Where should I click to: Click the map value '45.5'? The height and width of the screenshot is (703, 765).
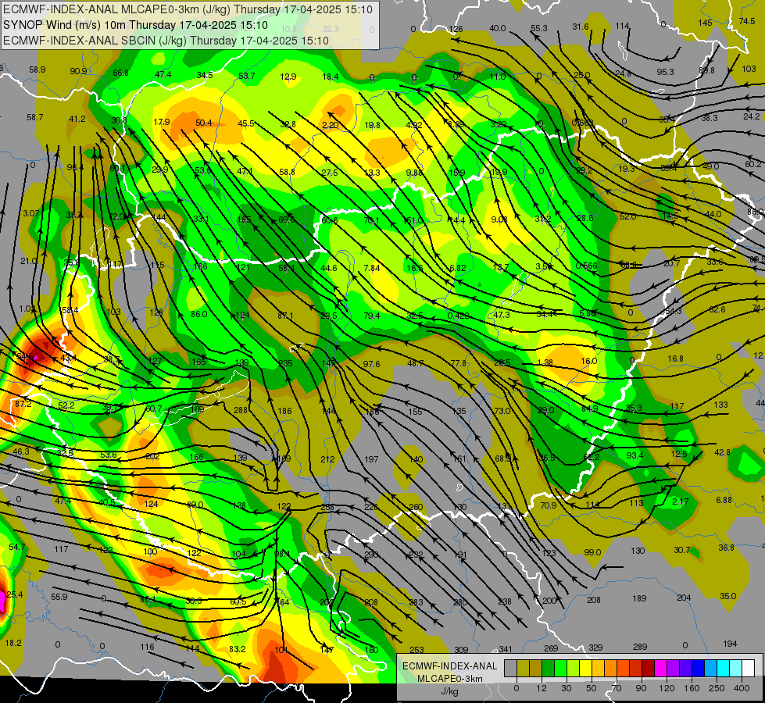coord(246,123)
